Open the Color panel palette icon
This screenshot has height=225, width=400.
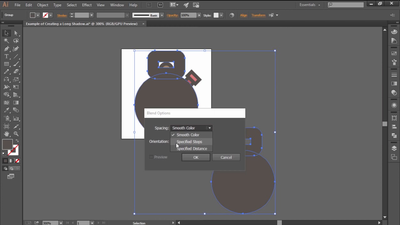click(394, 32)
